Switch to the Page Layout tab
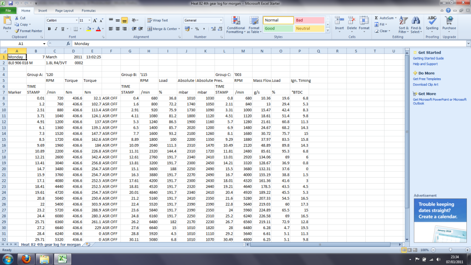 click(x=64, y=10)
